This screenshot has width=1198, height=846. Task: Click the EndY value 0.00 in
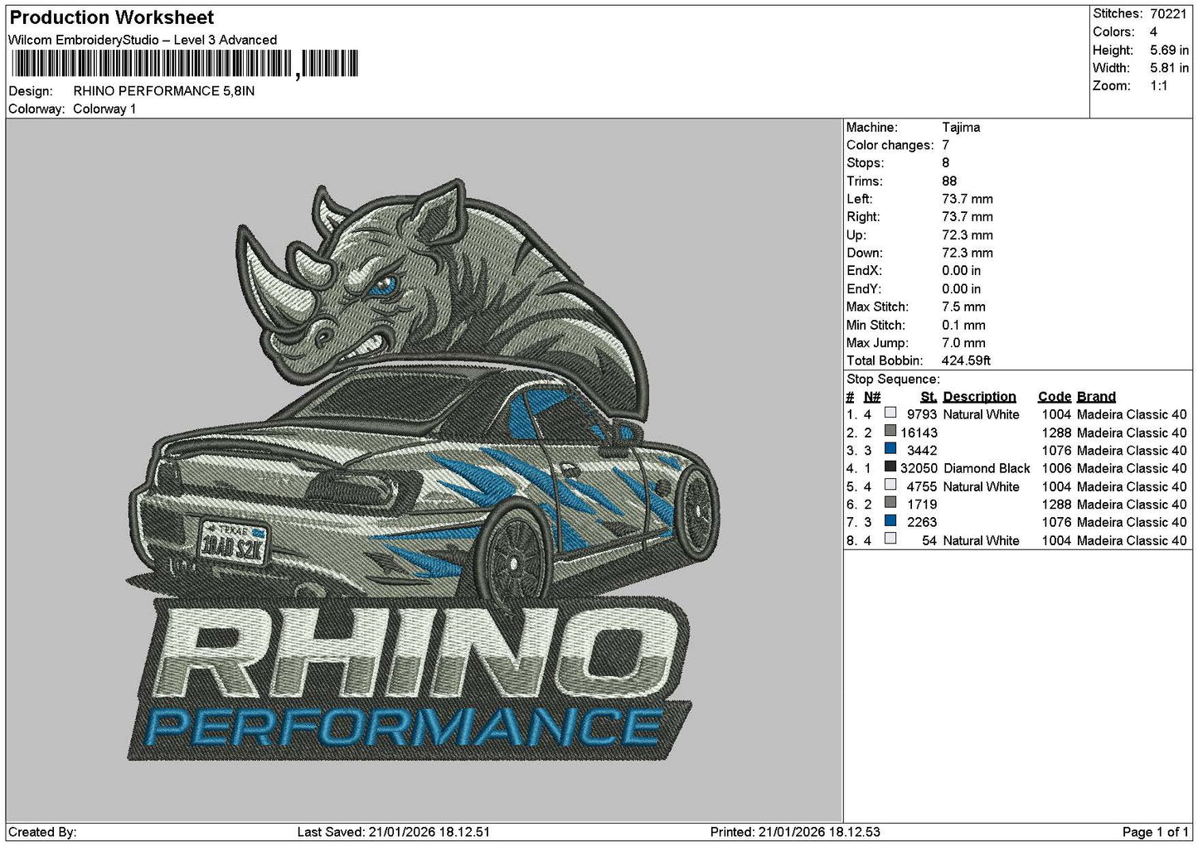coord(961,289)
